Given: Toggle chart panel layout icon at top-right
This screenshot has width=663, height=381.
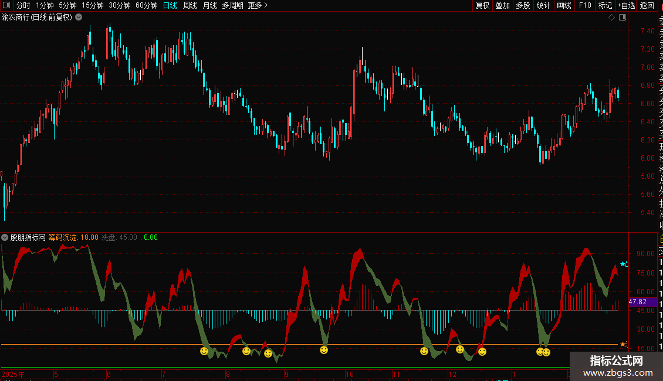Looking at the screenshot, I should (623, 17).
